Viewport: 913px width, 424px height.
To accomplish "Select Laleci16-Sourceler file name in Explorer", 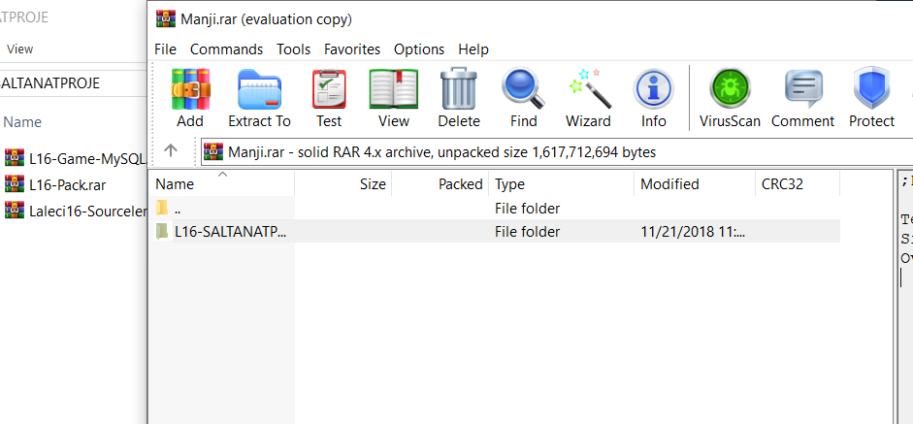I will coord(87,212).
